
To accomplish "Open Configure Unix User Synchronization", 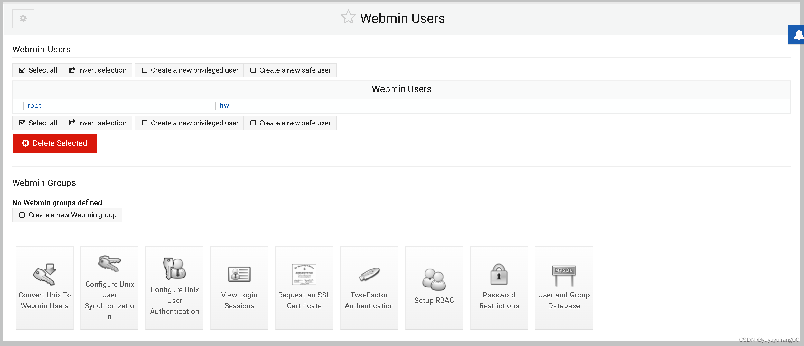I will (x=109, y=288).
